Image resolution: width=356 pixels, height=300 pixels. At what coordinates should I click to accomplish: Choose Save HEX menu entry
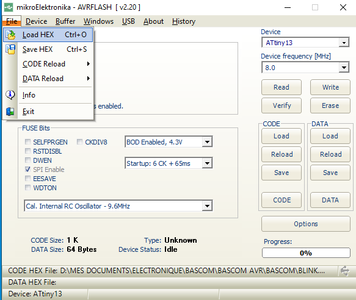(48, 49)
